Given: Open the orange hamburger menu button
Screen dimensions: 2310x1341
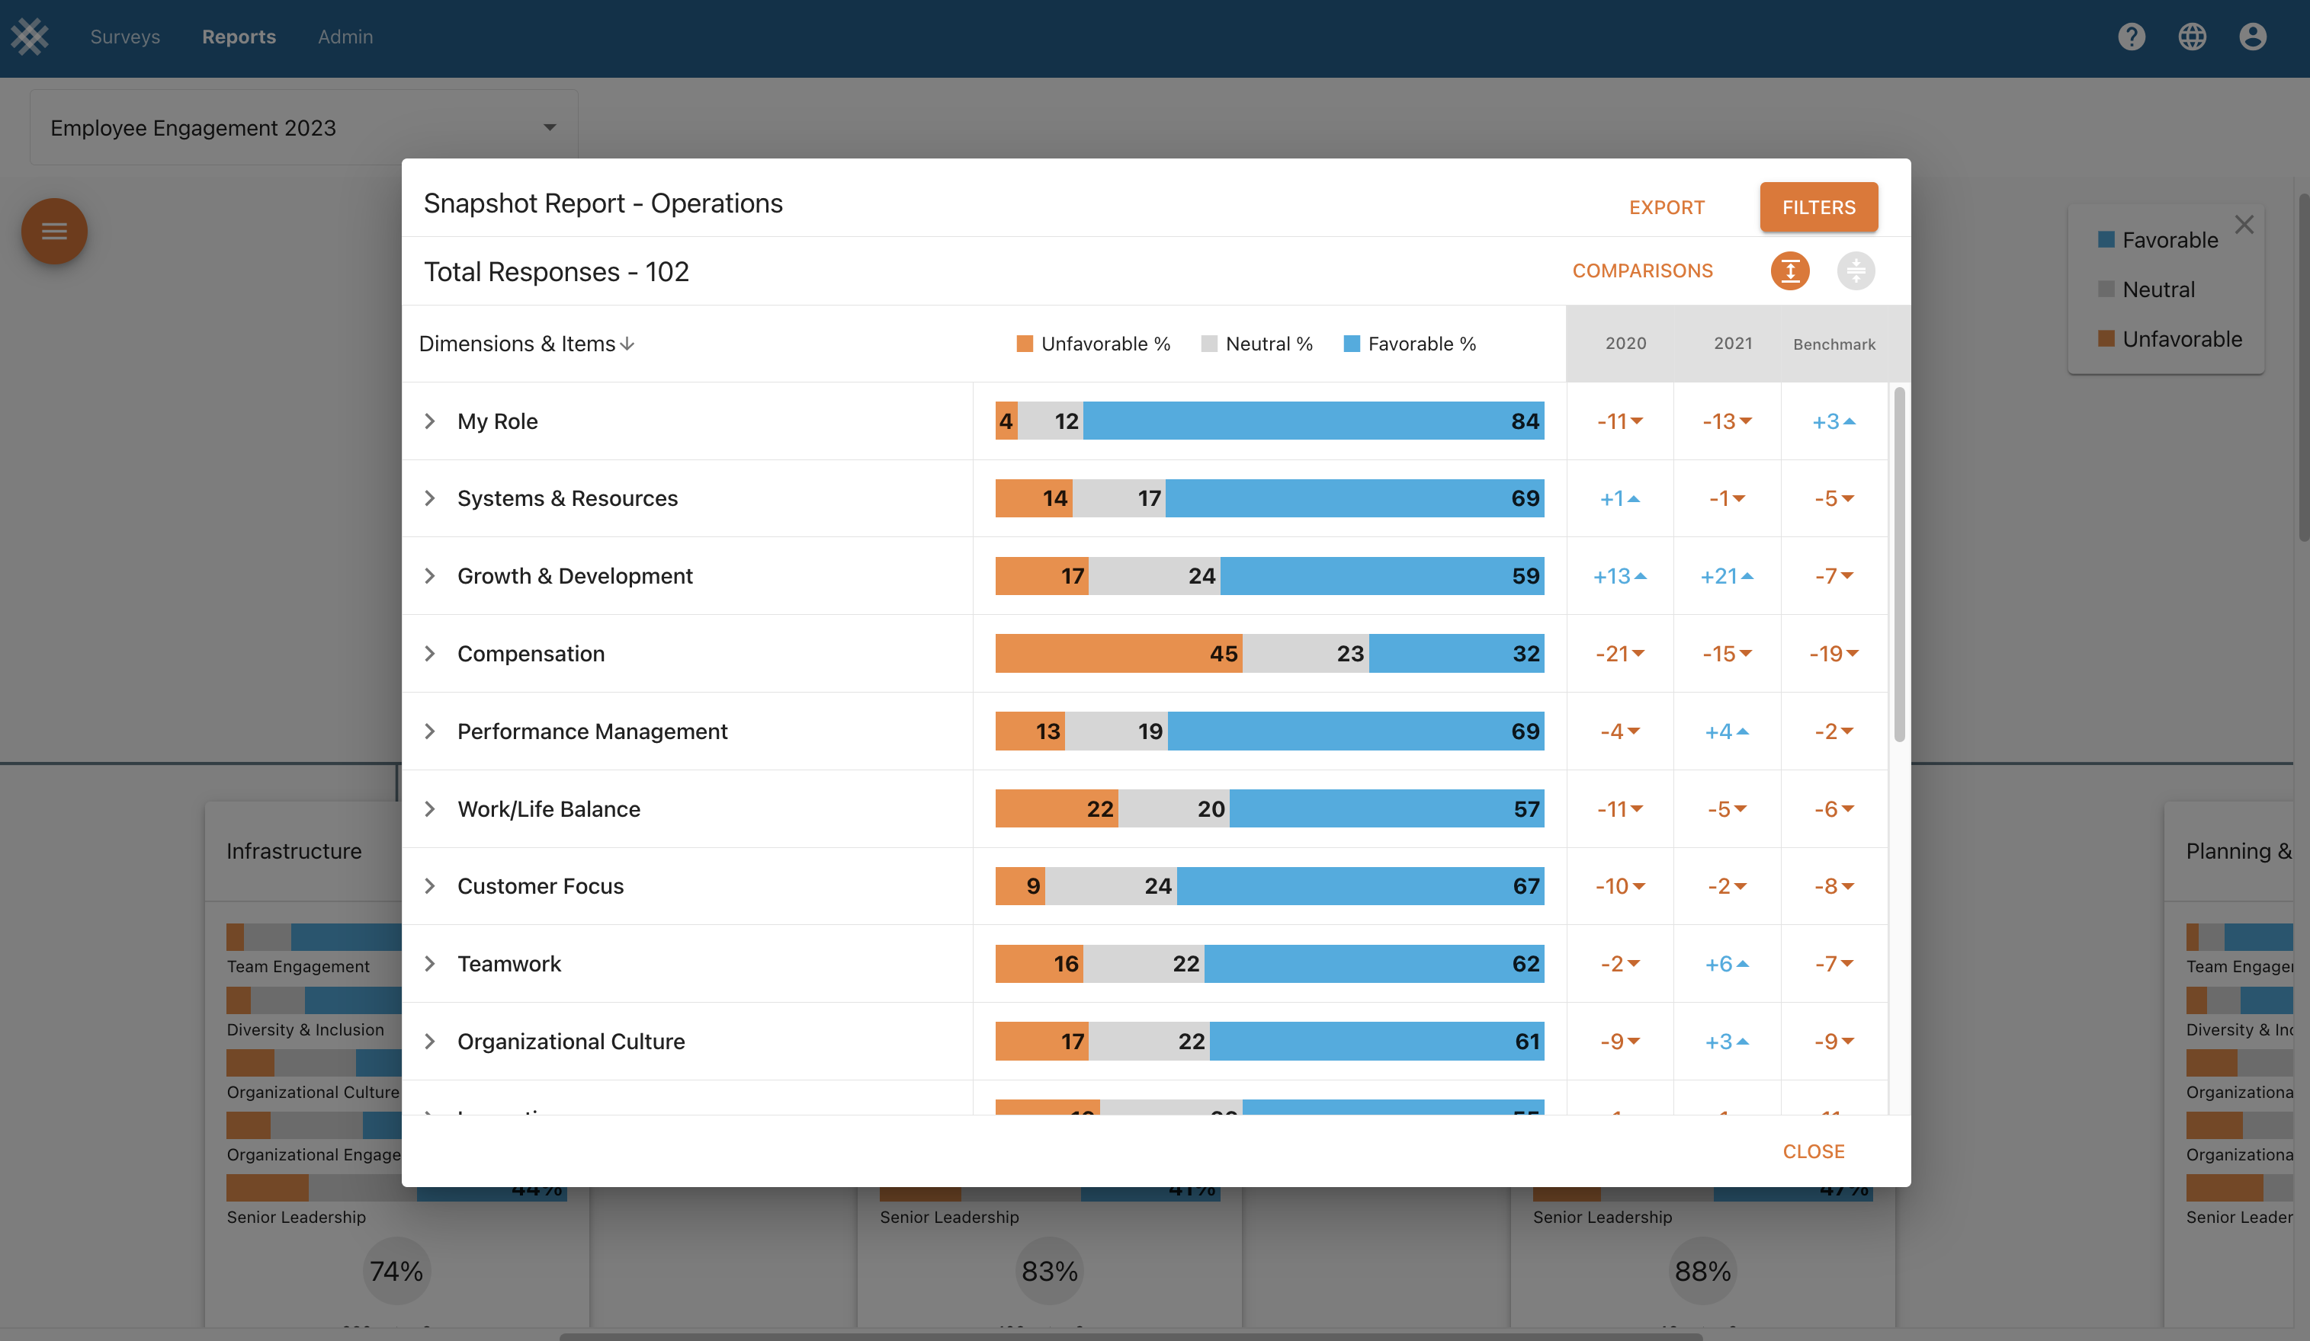Looking at the screenshot, I should coord(54,231).
